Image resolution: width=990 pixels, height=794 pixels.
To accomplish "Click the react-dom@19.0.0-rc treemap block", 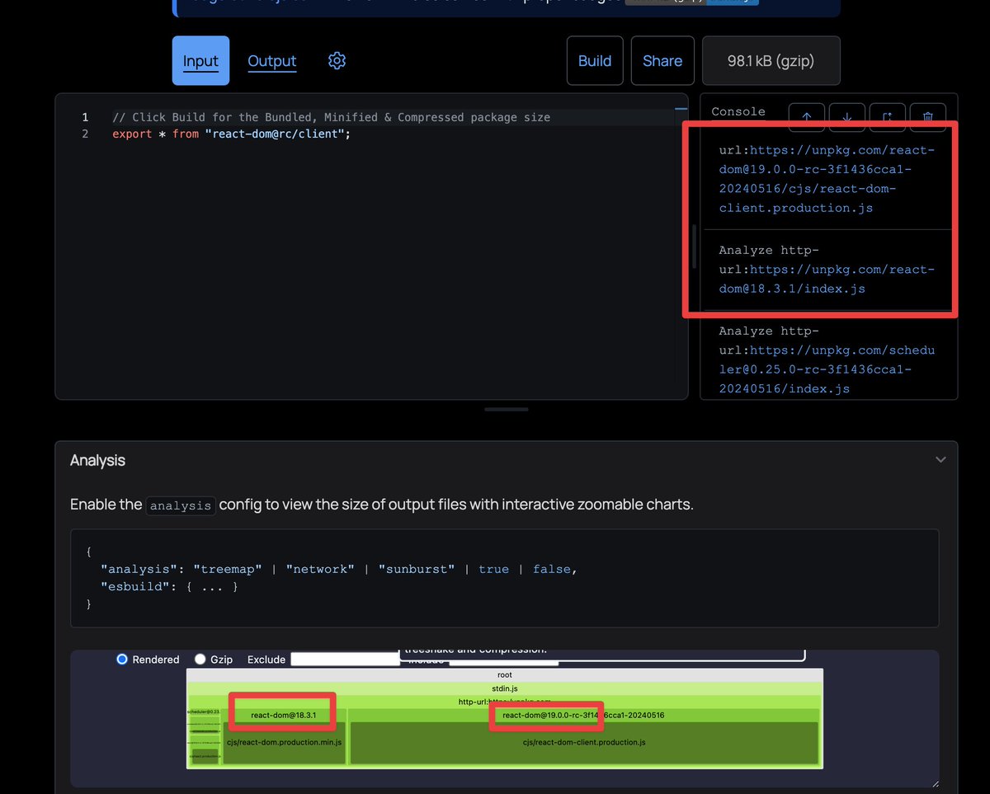I will coord(583,715).
